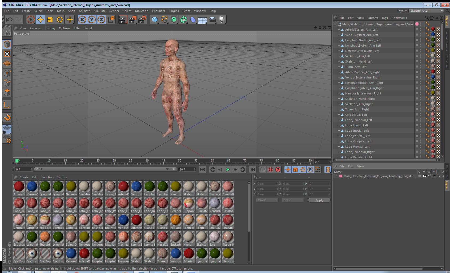Image resolution: width=450 pixels, height=273 pixels.
Task: Add a Camera object
Action: pyautogui.click(x=212, y=19)
